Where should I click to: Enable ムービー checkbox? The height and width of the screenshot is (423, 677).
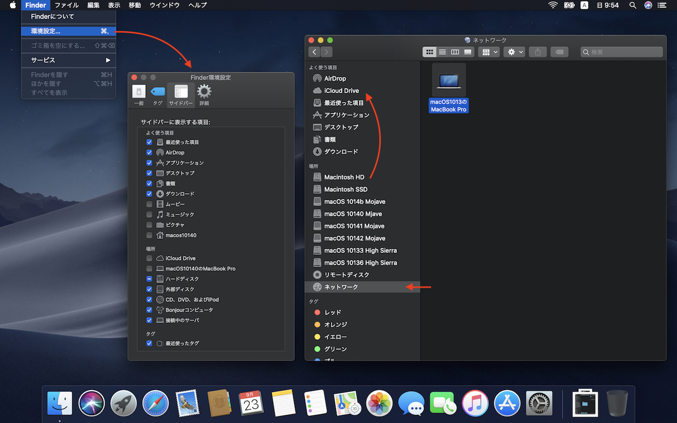(149, 204)
